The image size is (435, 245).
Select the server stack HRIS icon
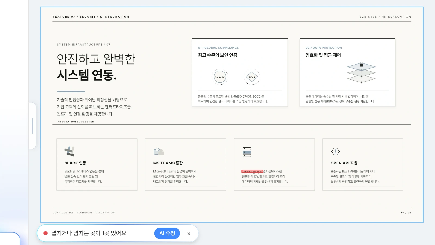point(247,152)
